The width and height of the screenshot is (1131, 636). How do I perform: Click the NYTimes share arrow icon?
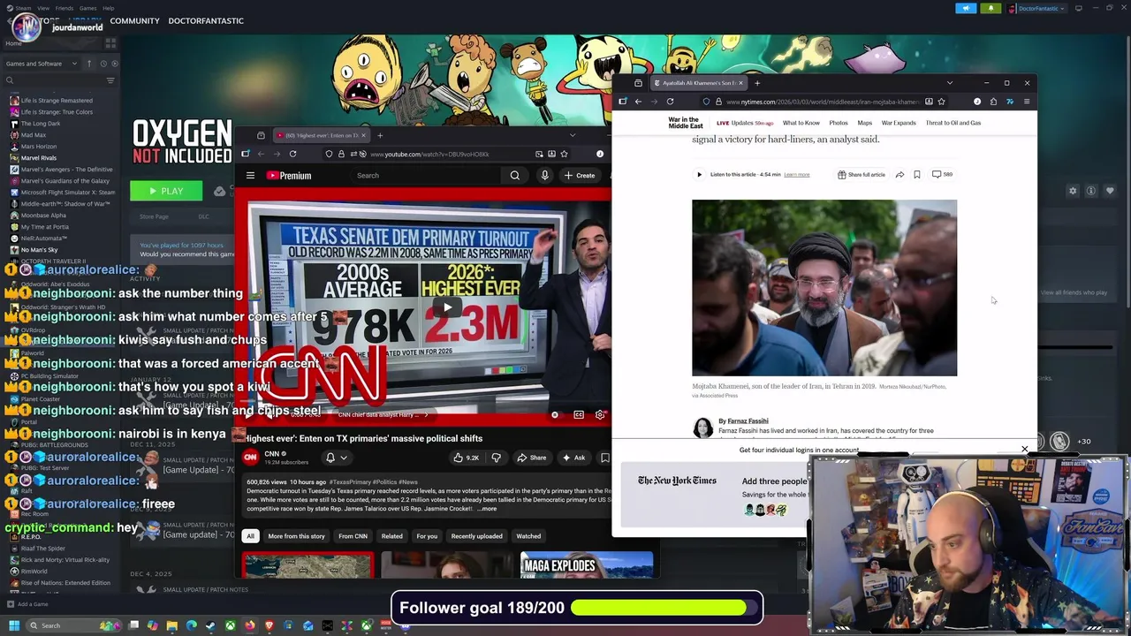(899, 175)
